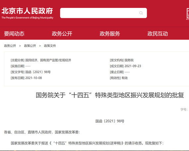Screen dimensions: 189x151
Task: Click the 政策公开 breadcrumb link
Action: [x=30, y=46]
